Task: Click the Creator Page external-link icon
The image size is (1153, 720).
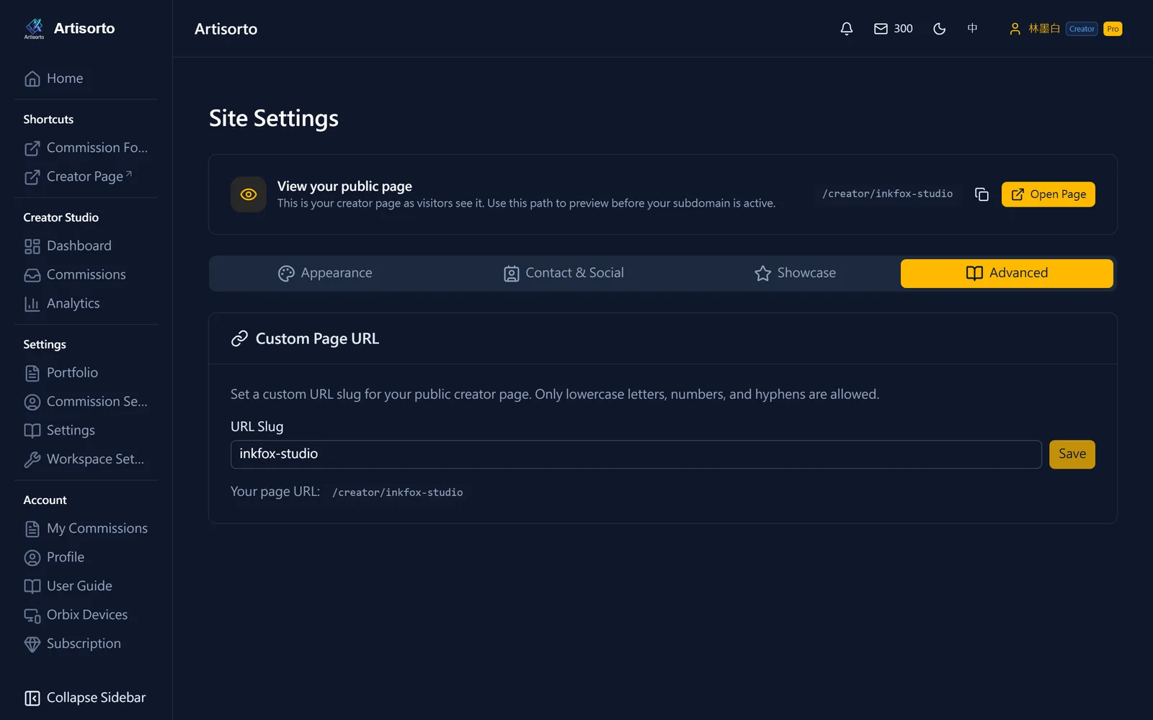Action: pos(32,177)
